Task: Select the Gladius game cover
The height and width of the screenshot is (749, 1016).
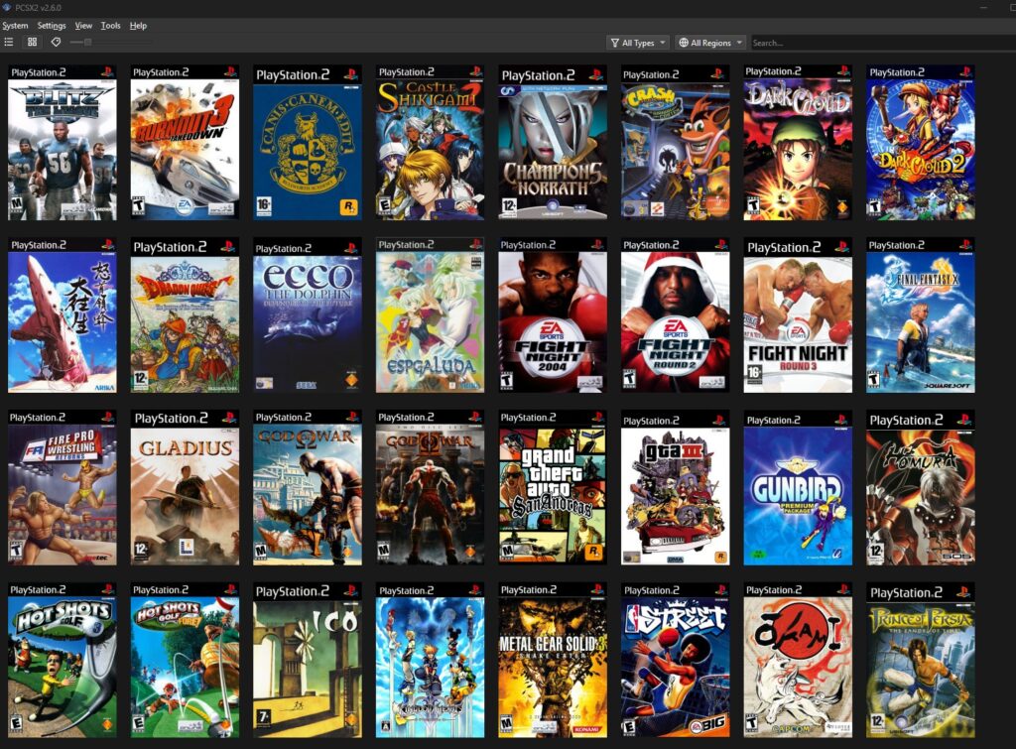Action: click(x=185, y=488)
